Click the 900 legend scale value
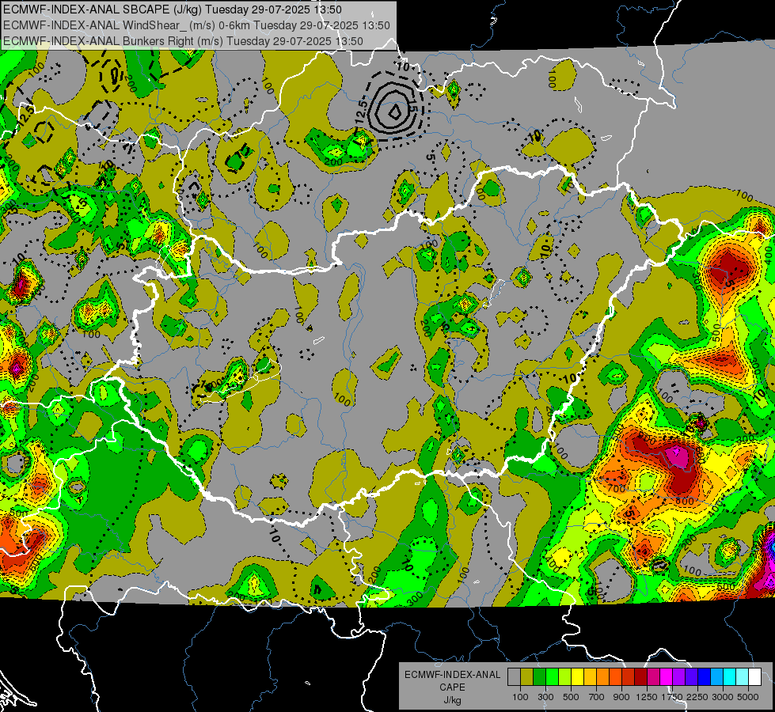 tap(621, 697)
